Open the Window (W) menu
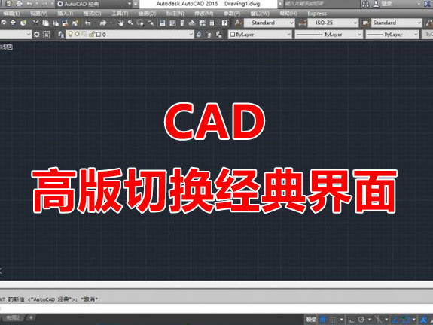Screen dimensions: 433x325 (260, 14)
